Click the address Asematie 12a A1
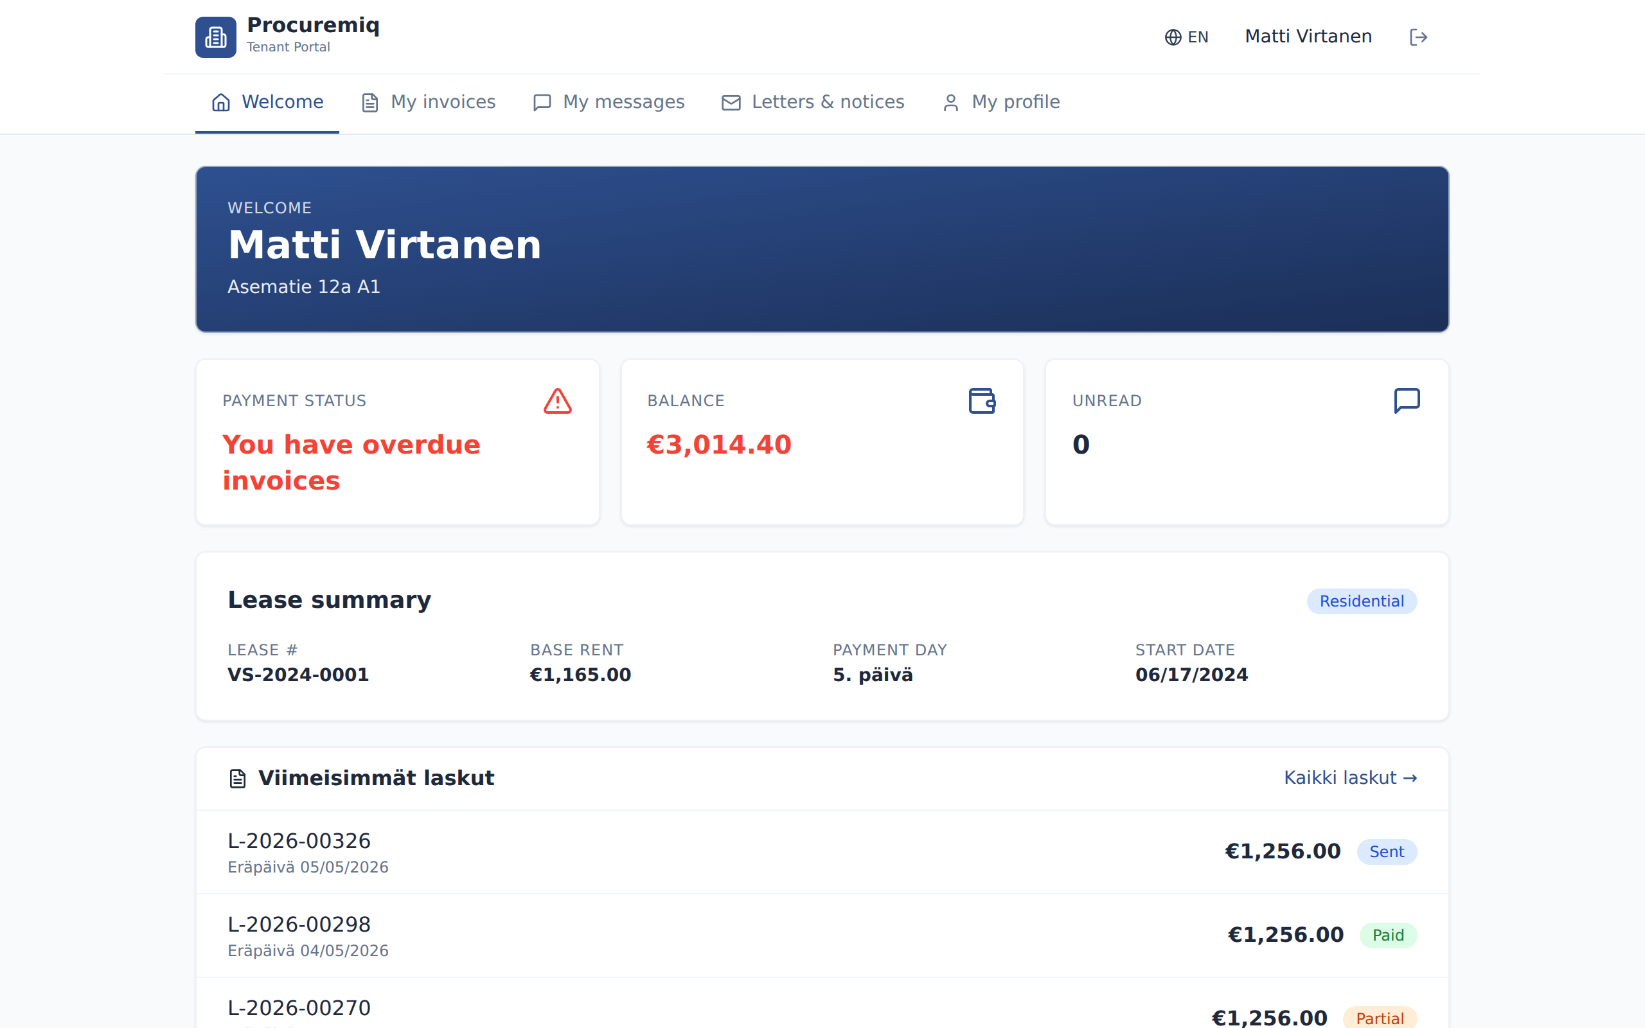The width and height of the screenshot is (1645, 1028). (x=303, y=287)
